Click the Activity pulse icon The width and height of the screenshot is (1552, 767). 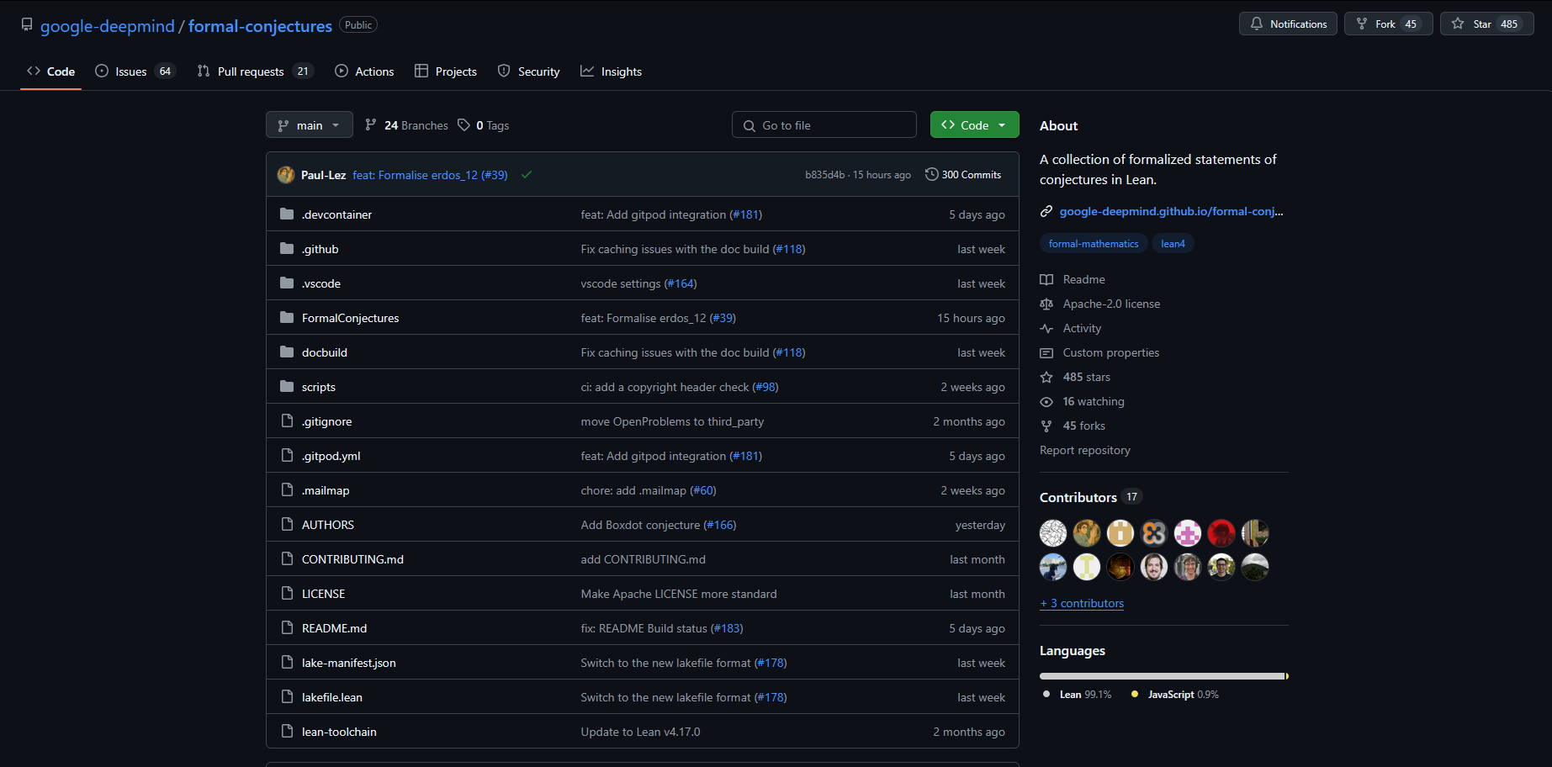(1046, 328)
